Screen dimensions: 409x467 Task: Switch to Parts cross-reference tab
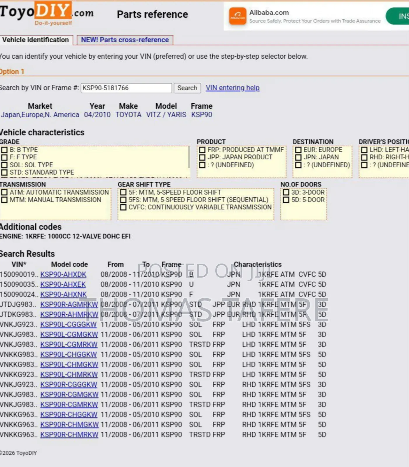pos(125,40)
